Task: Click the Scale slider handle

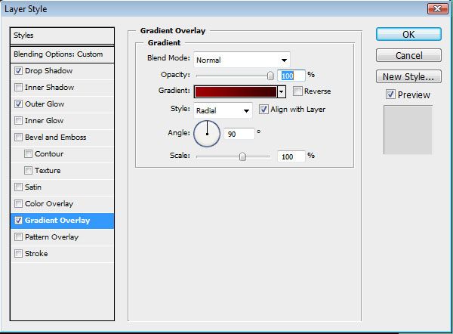Action: (242, 156)
